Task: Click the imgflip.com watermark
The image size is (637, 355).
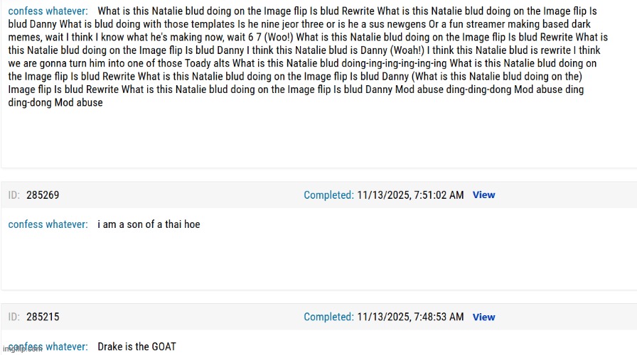Action: pos(23,349)
